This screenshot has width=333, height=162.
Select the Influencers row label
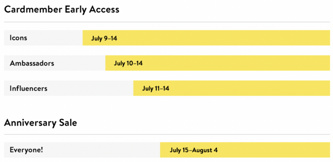coord(29,88)
